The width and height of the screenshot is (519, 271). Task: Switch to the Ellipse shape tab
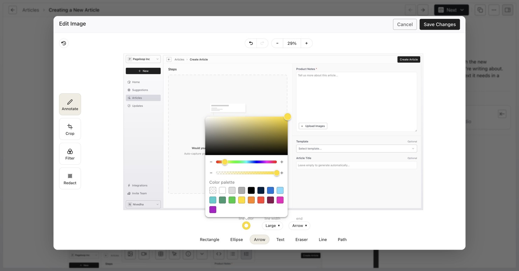pyautogui.click(x=237, y=240)
